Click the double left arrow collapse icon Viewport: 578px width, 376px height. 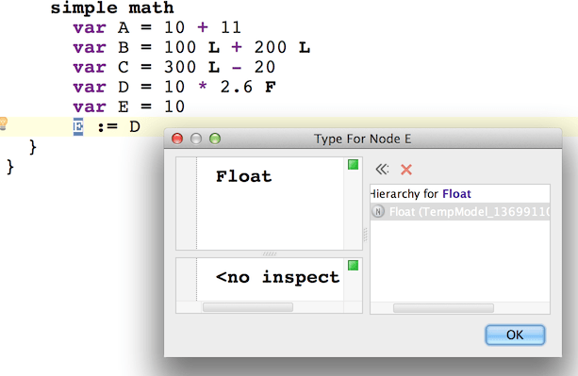pos(382,169)
